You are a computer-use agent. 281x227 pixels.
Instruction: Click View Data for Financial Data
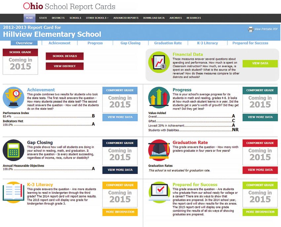click(x=260, y=63)
